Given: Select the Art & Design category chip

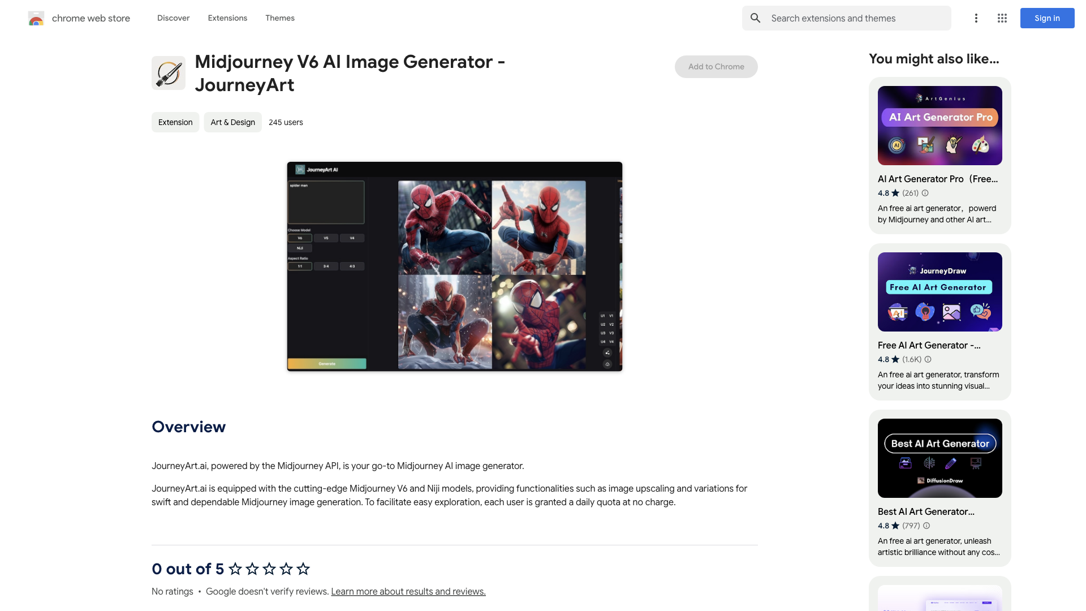Looking at the screenshot, I should (232, 122).
